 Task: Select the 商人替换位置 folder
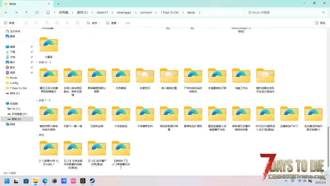(169, 79)
